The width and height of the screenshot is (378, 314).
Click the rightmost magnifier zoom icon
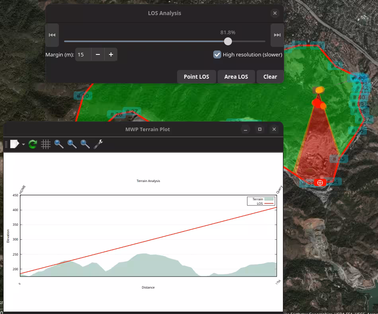pos(85,144)
